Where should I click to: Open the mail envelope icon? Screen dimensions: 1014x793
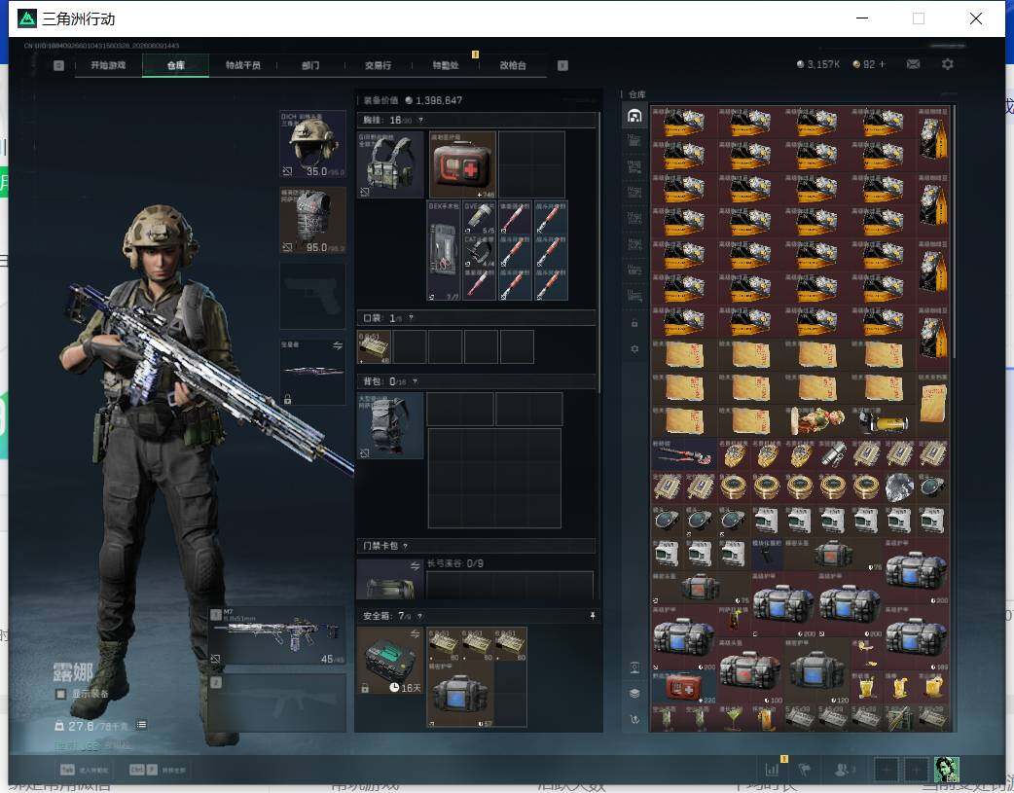point(913,64)
